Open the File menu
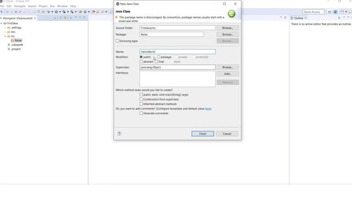The width and height of the screenshot is (352, 198). [2, 6]
